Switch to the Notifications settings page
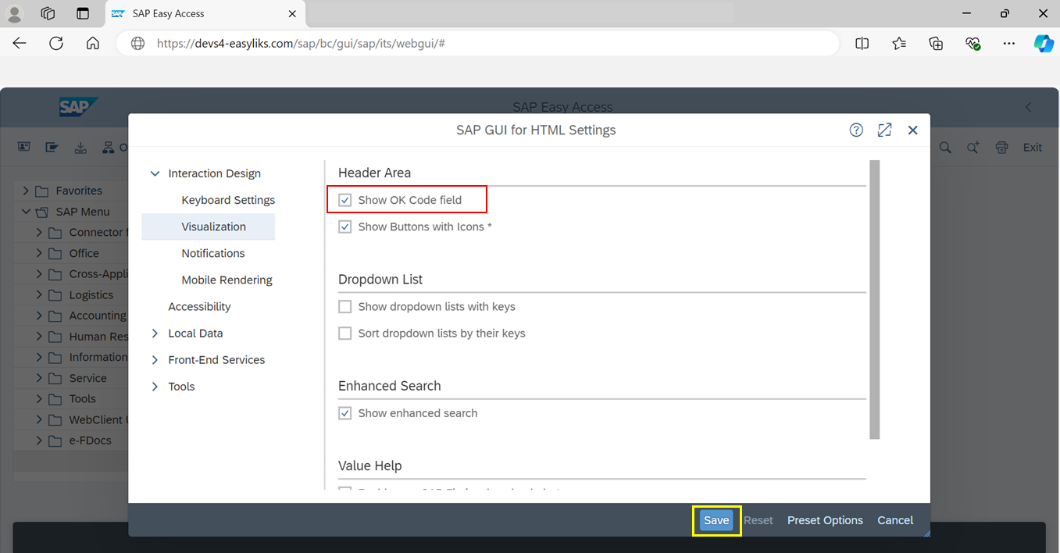 [x=212, y=252]
